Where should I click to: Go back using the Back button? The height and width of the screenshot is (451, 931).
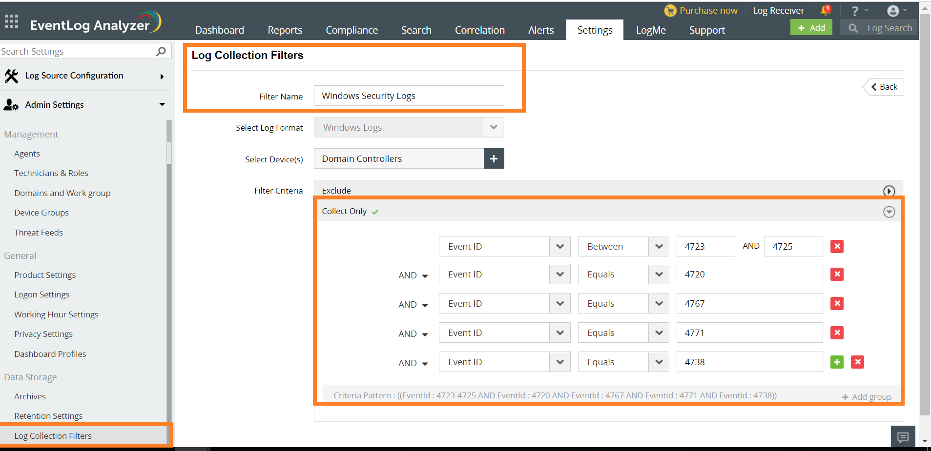884,87
